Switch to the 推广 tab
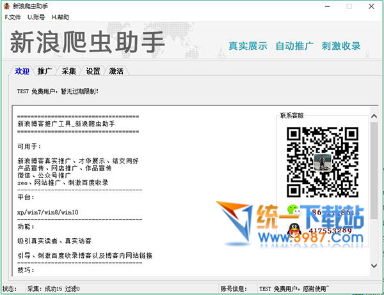 click(x=45, y=71)
